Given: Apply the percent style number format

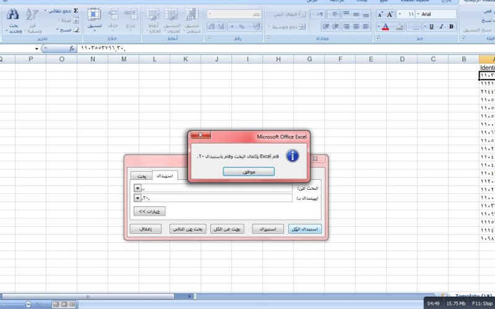Looking at the screenshot, I should point(241,27).
